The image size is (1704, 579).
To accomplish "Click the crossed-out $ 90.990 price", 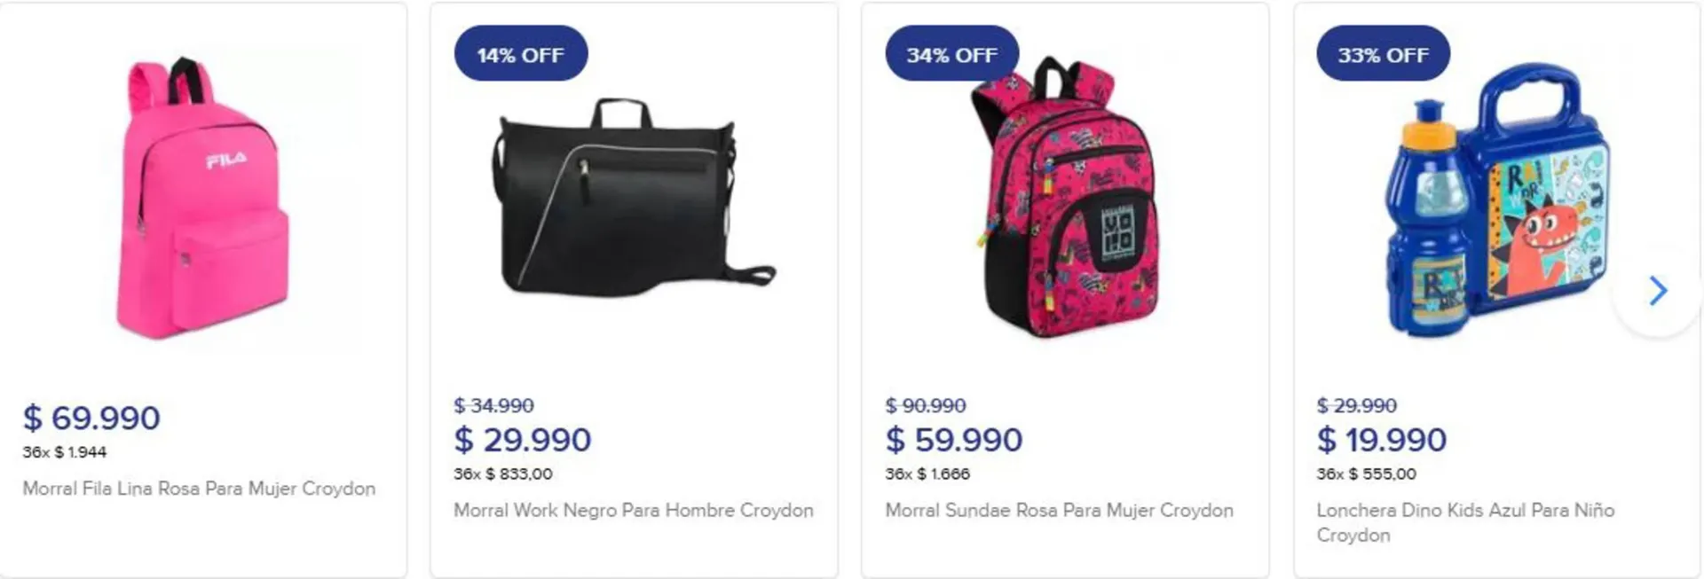I will pyautogui.click(x=925, y=406).
